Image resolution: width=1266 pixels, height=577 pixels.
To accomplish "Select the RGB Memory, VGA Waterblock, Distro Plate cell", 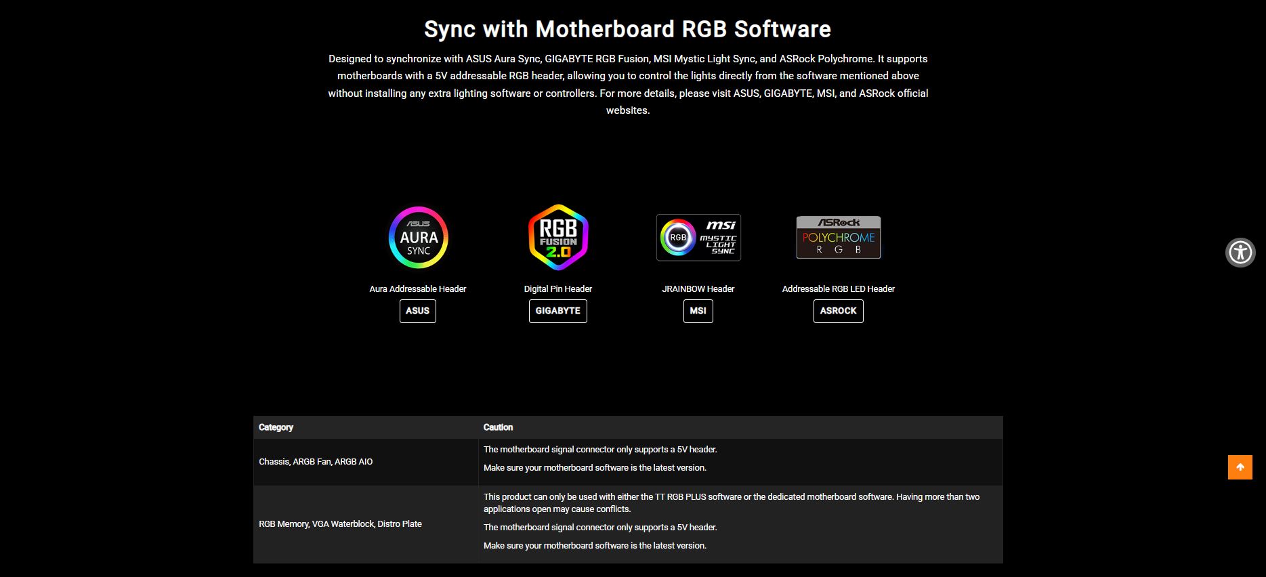I will [x=366, y=524].
